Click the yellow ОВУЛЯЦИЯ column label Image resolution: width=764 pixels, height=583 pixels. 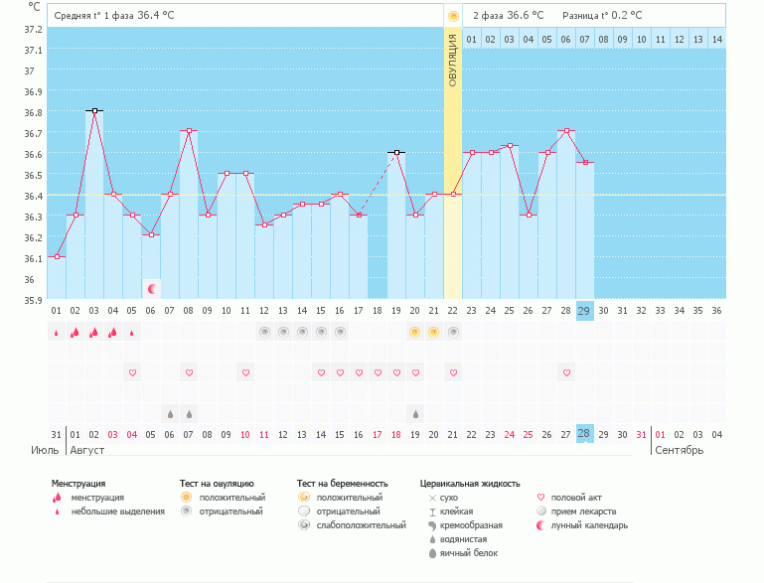pyautogui.click(x=453, y=62)
